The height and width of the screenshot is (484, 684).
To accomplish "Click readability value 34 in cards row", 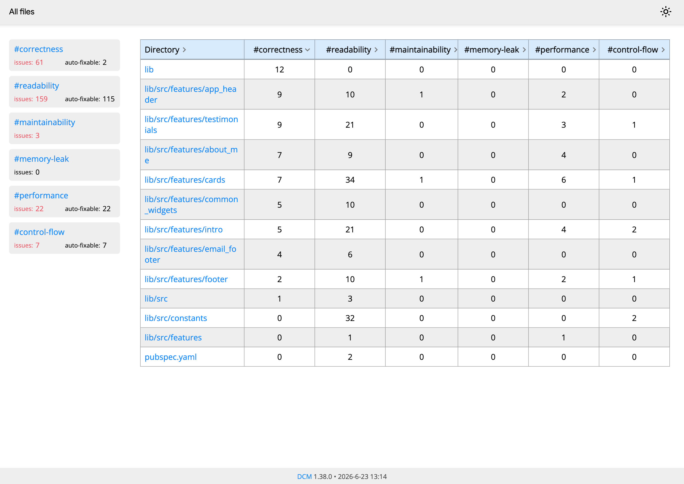I will pos(350,180).
